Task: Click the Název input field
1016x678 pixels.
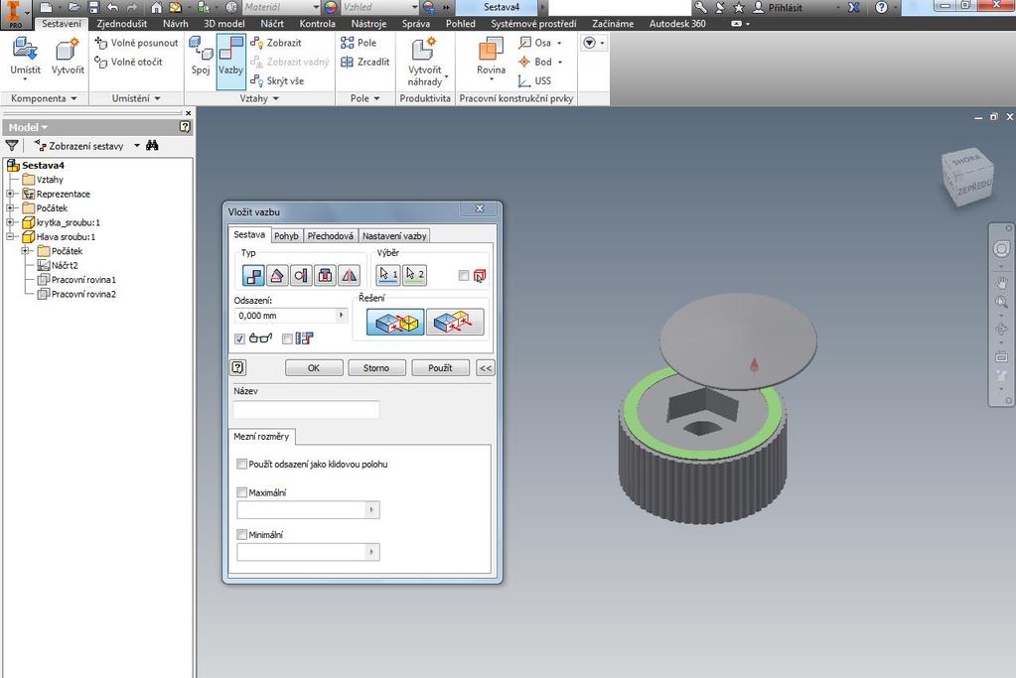Action: coord(307,409)
